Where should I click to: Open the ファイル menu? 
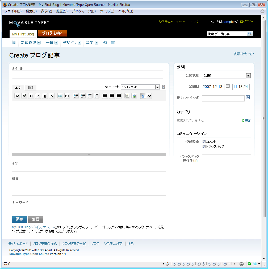13,11
